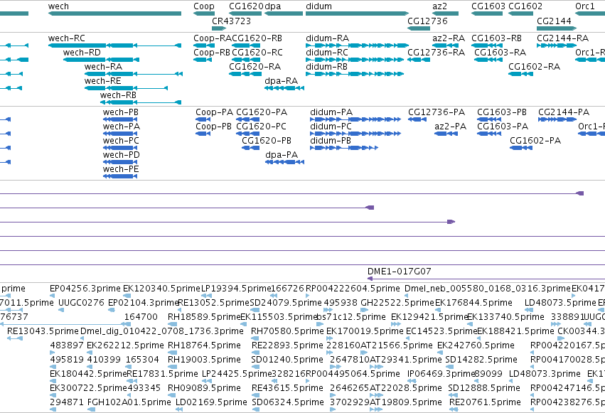
Task: Select the CG1603-PA protein feature
Action: pos(489,134)
